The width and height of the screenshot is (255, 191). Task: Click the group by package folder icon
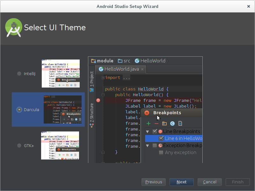click(164, 124)
